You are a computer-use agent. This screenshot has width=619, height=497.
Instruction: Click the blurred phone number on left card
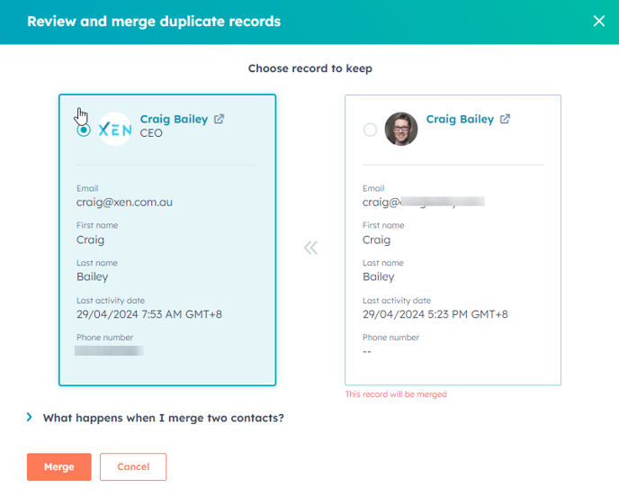tap(109, 351)
